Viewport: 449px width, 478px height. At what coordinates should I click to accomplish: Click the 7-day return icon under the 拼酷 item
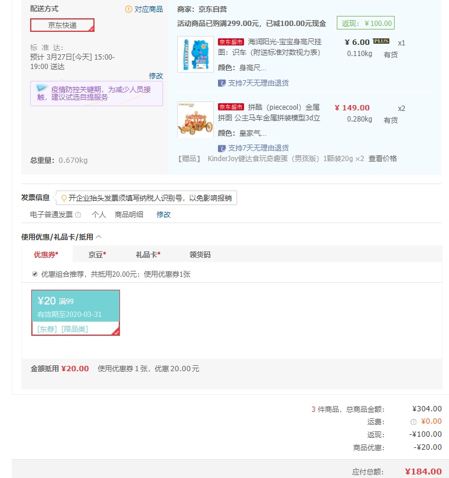(x=222, y=148)
